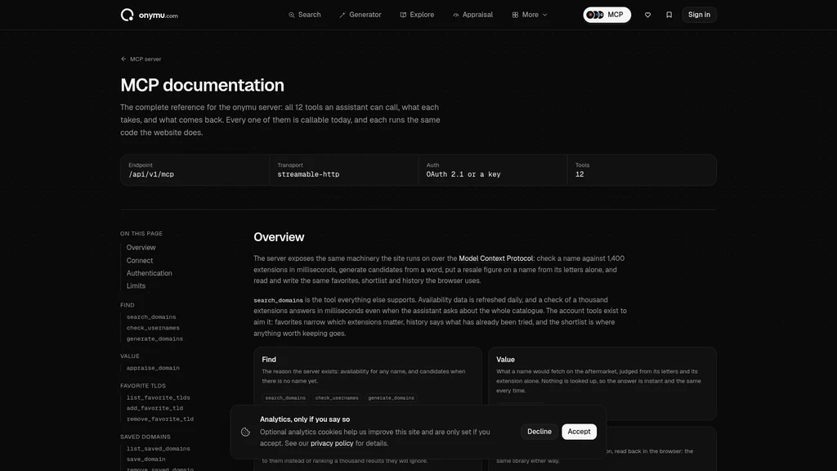Screen dimensions: 837x471
Task: Open the Appraisal nav item
Action: point(472,15)
